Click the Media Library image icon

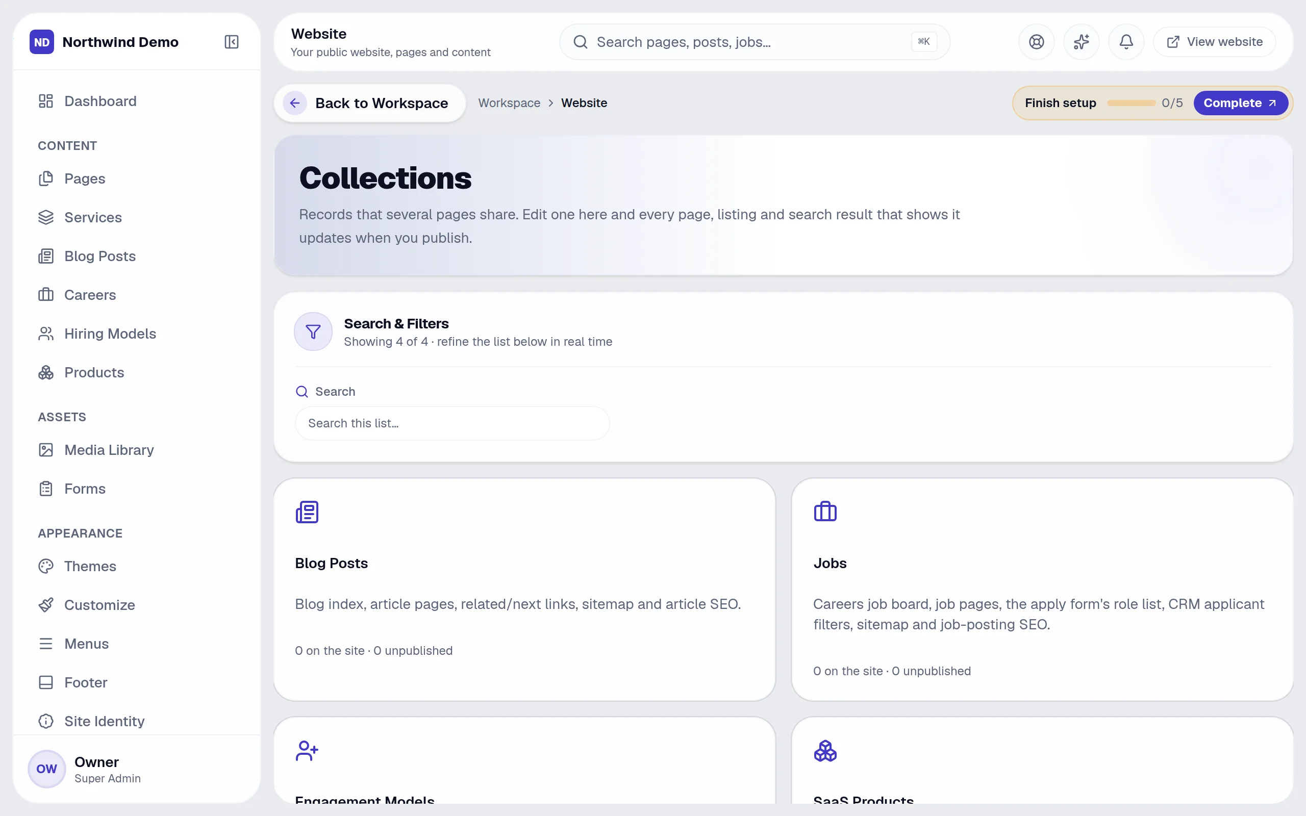pyautogui.click(x=46, y=450)
